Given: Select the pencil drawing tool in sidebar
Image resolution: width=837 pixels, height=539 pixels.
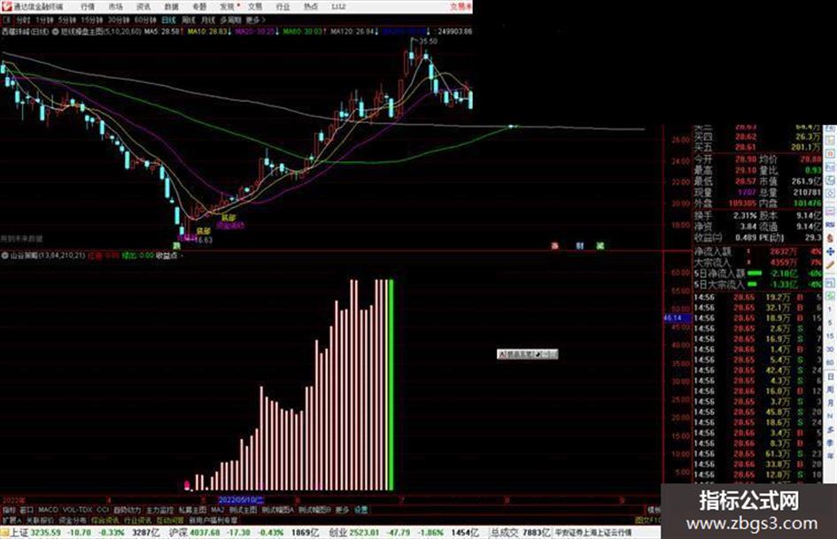Looking at the screenshot, I should 830,266.
